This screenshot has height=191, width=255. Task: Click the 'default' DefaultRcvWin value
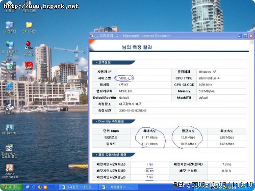[x=124, y=98]
